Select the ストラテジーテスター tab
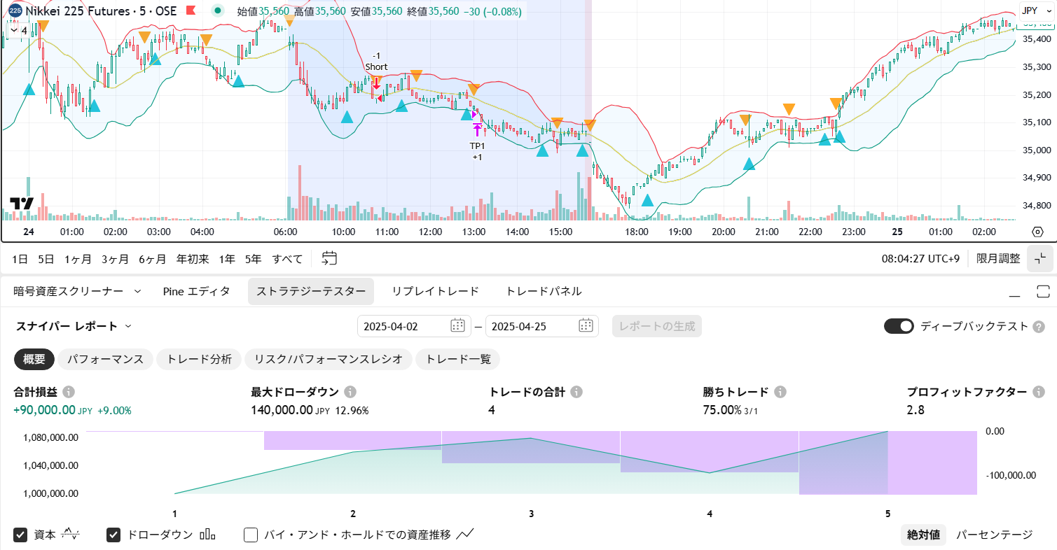Screen dimensions: 1057x550 [311, 291]
